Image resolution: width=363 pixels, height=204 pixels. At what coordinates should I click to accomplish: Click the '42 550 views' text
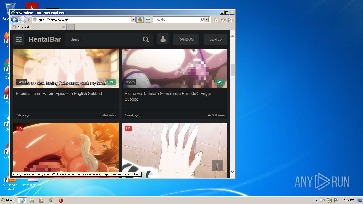pos(216,115)
